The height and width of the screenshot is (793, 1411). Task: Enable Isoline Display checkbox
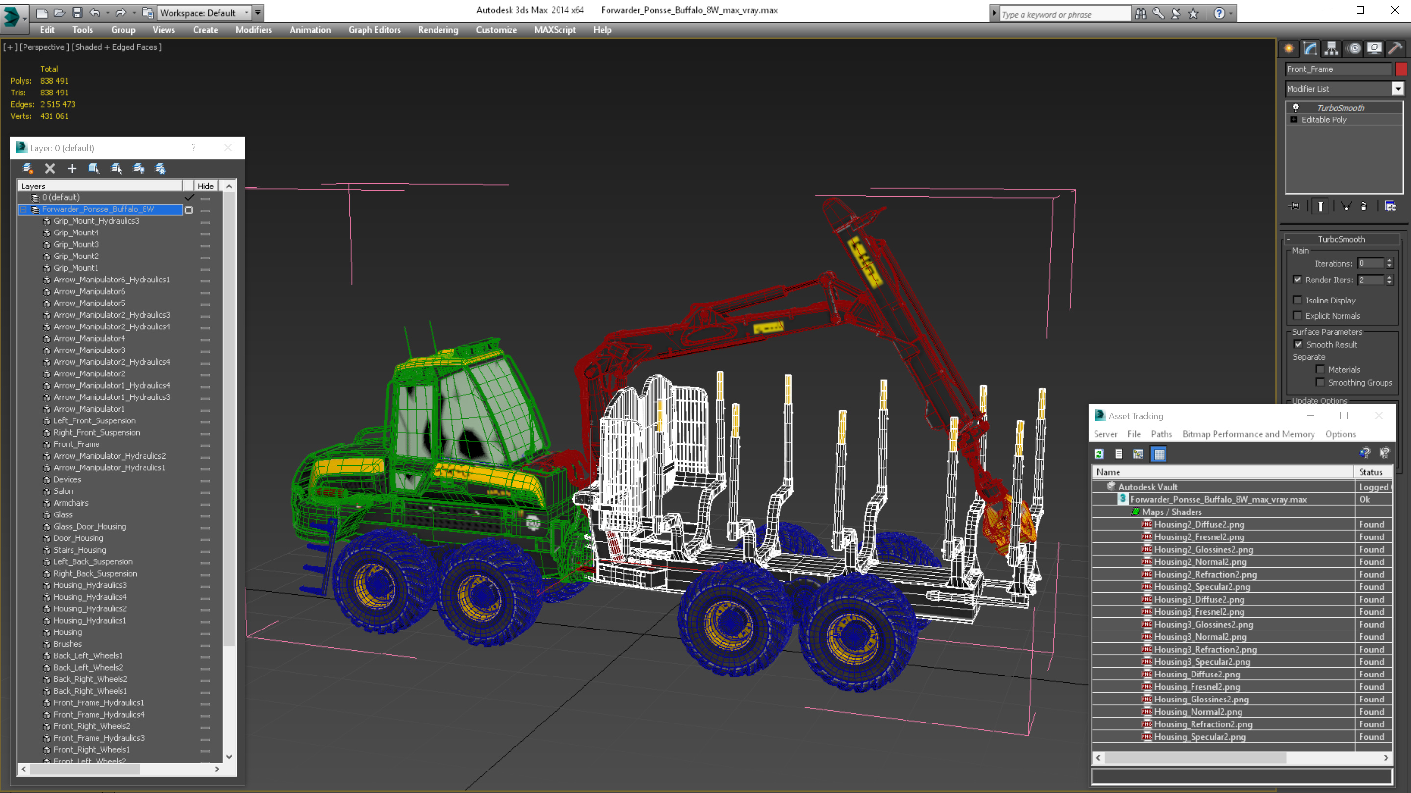1298,300
